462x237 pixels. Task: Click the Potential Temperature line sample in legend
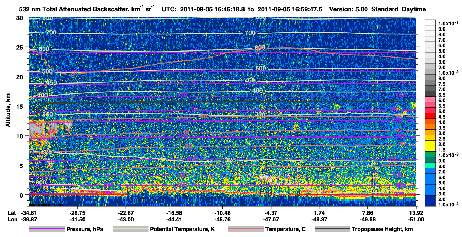pos(130,229)
